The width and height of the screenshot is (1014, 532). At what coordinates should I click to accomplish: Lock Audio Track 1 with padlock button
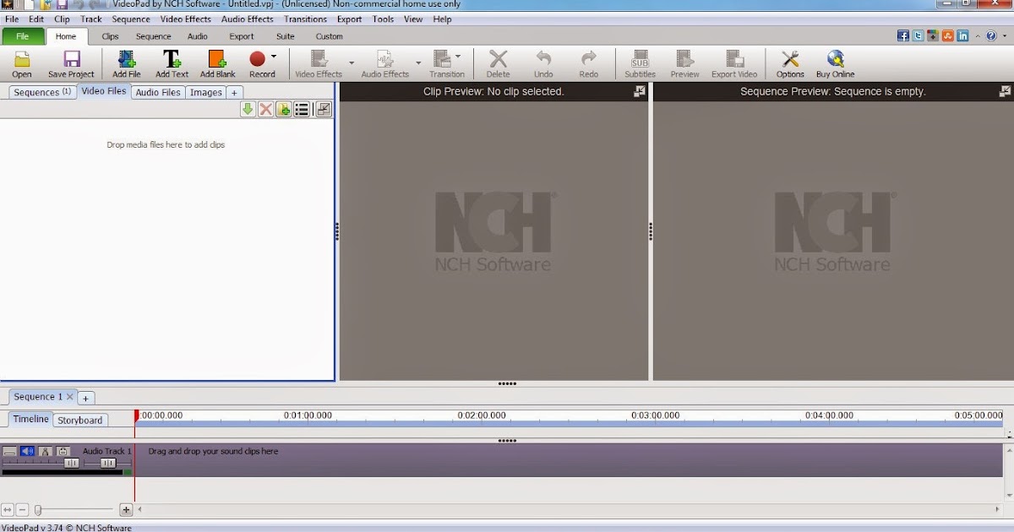[63, 452]
